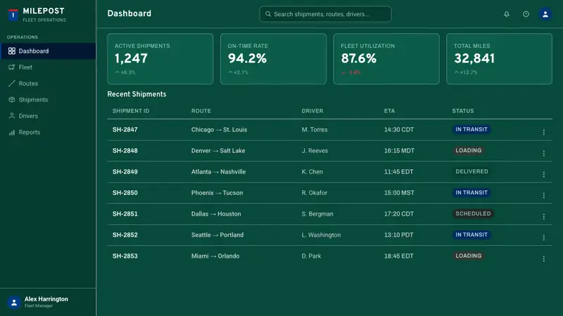
Task: Click the Routes line icon in sidebar
Action: coord(12,84)
